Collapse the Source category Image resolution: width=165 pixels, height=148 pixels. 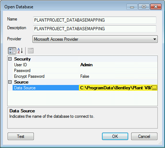(x=10, y=82)
